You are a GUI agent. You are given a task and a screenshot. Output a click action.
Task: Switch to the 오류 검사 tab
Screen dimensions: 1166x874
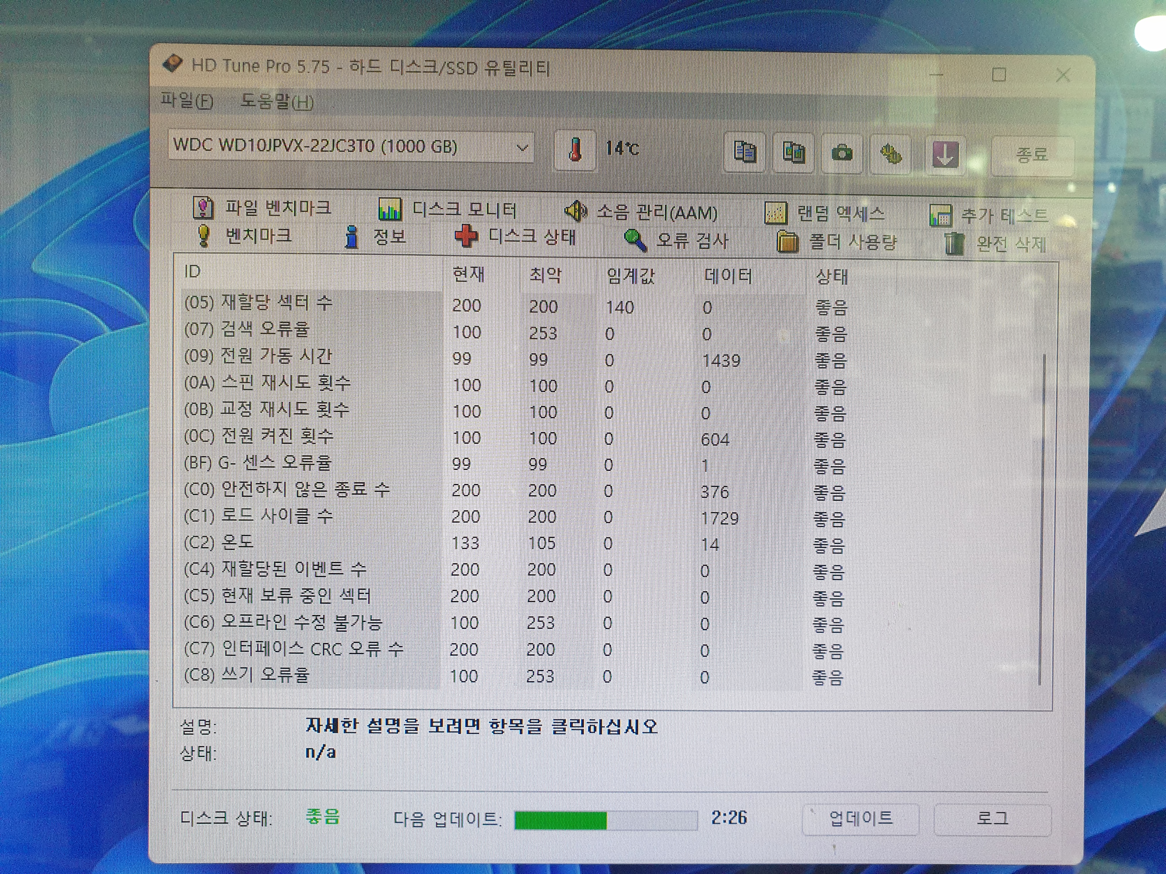click(676, 240)
